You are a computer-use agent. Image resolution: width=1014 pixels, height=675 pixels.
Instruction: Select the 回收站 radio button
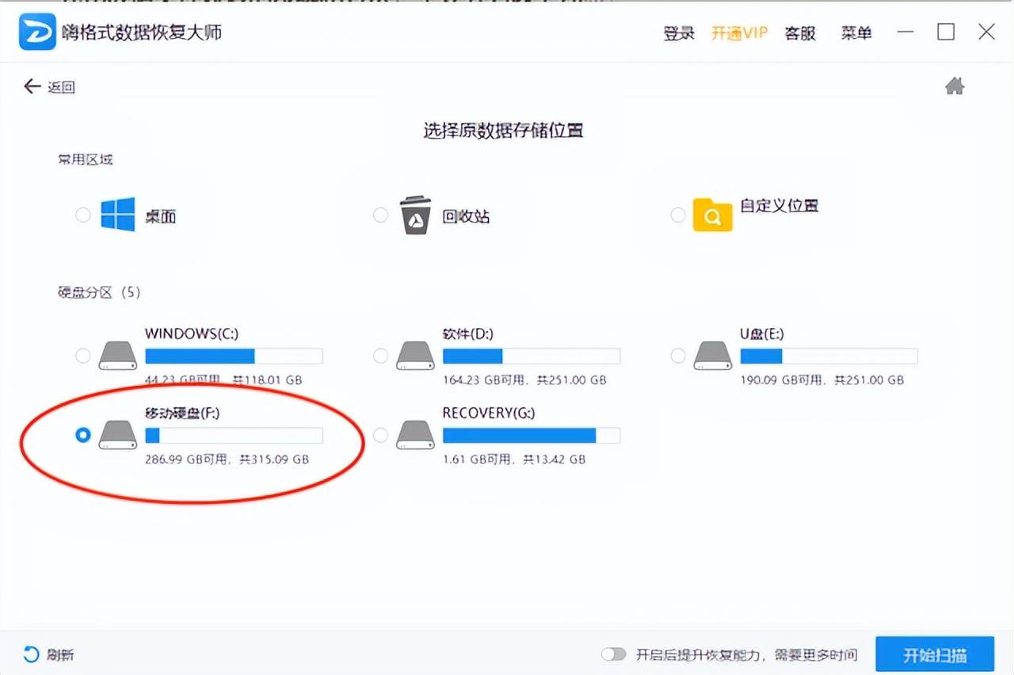click(x=380, y=214)
